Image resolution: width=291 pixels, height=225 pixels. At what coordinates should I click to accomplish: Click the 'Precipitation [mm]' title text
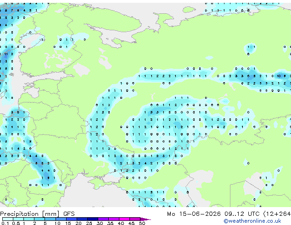[x=30, y=214]
